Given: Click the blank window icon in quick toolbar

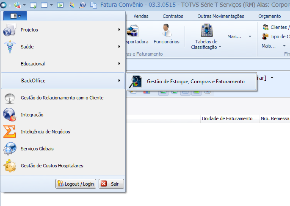Looking at the screenshot, I should coord(44,5).
